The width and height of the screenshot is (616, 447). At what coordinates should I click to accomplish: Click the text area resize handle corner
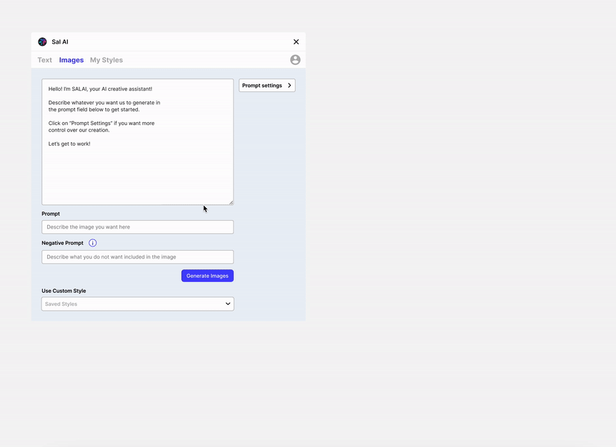pos(231,203)
